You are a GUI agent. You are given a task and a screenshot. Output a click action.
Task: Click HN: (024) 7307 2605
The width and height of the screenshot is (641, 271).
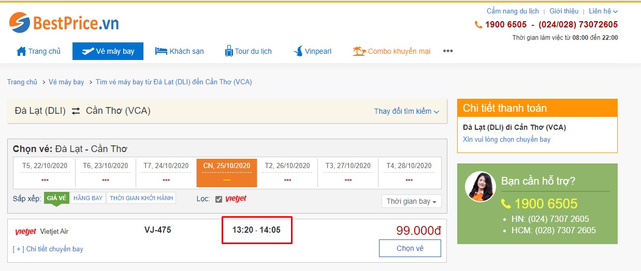(x=551, y=219)
